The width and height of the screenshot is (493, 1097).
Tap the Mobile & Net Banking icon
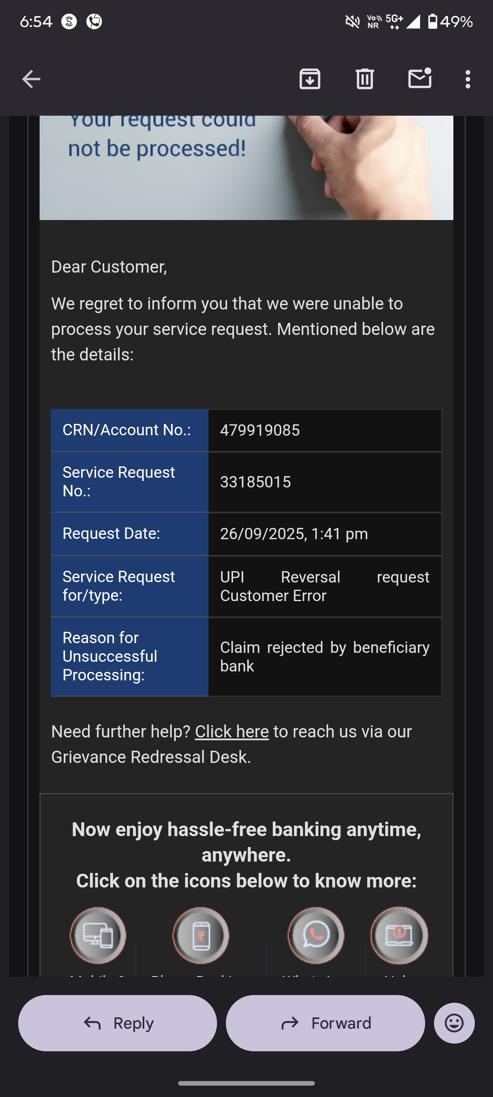coord(98,935)
